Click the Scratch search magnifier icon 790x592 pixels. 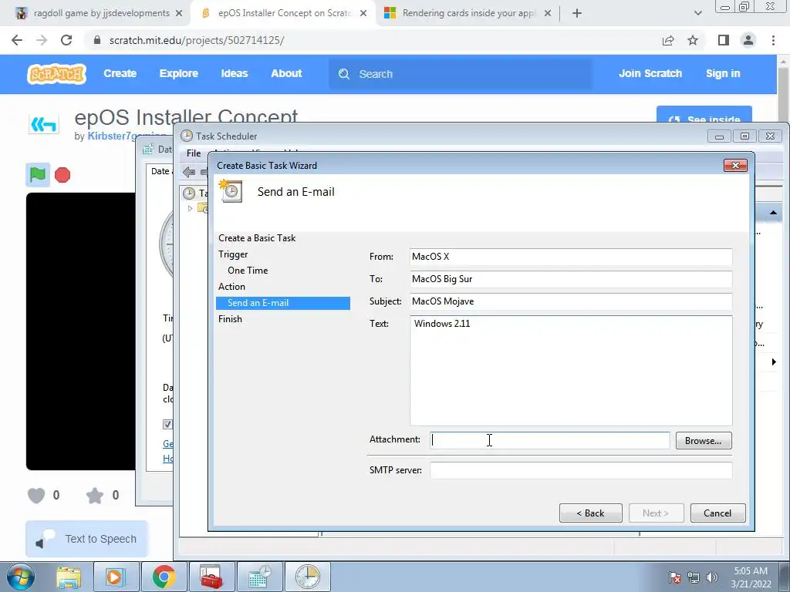[x=344, y=74]
